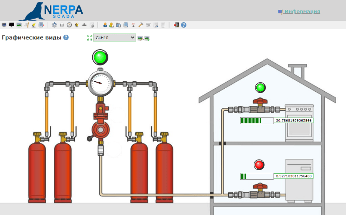
Task: Open the blue reports notebook icon
Action: point(41,25)
